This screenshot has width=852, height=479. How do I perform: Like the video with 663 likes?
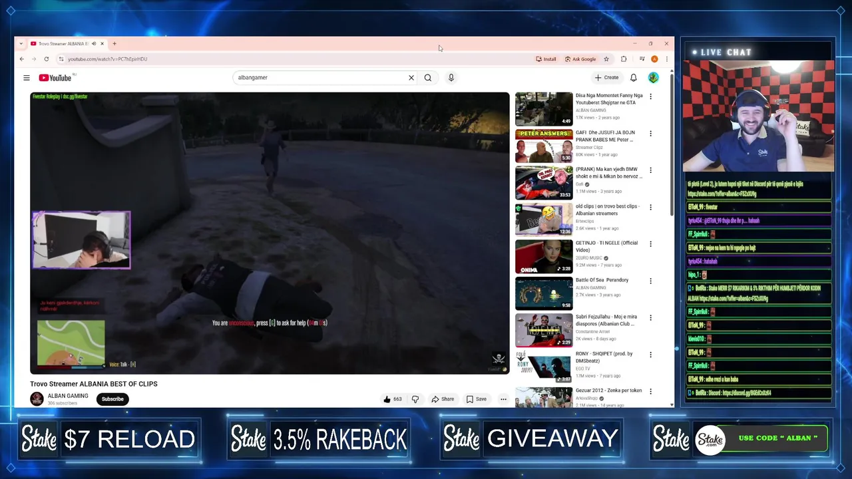pos(393,399)
